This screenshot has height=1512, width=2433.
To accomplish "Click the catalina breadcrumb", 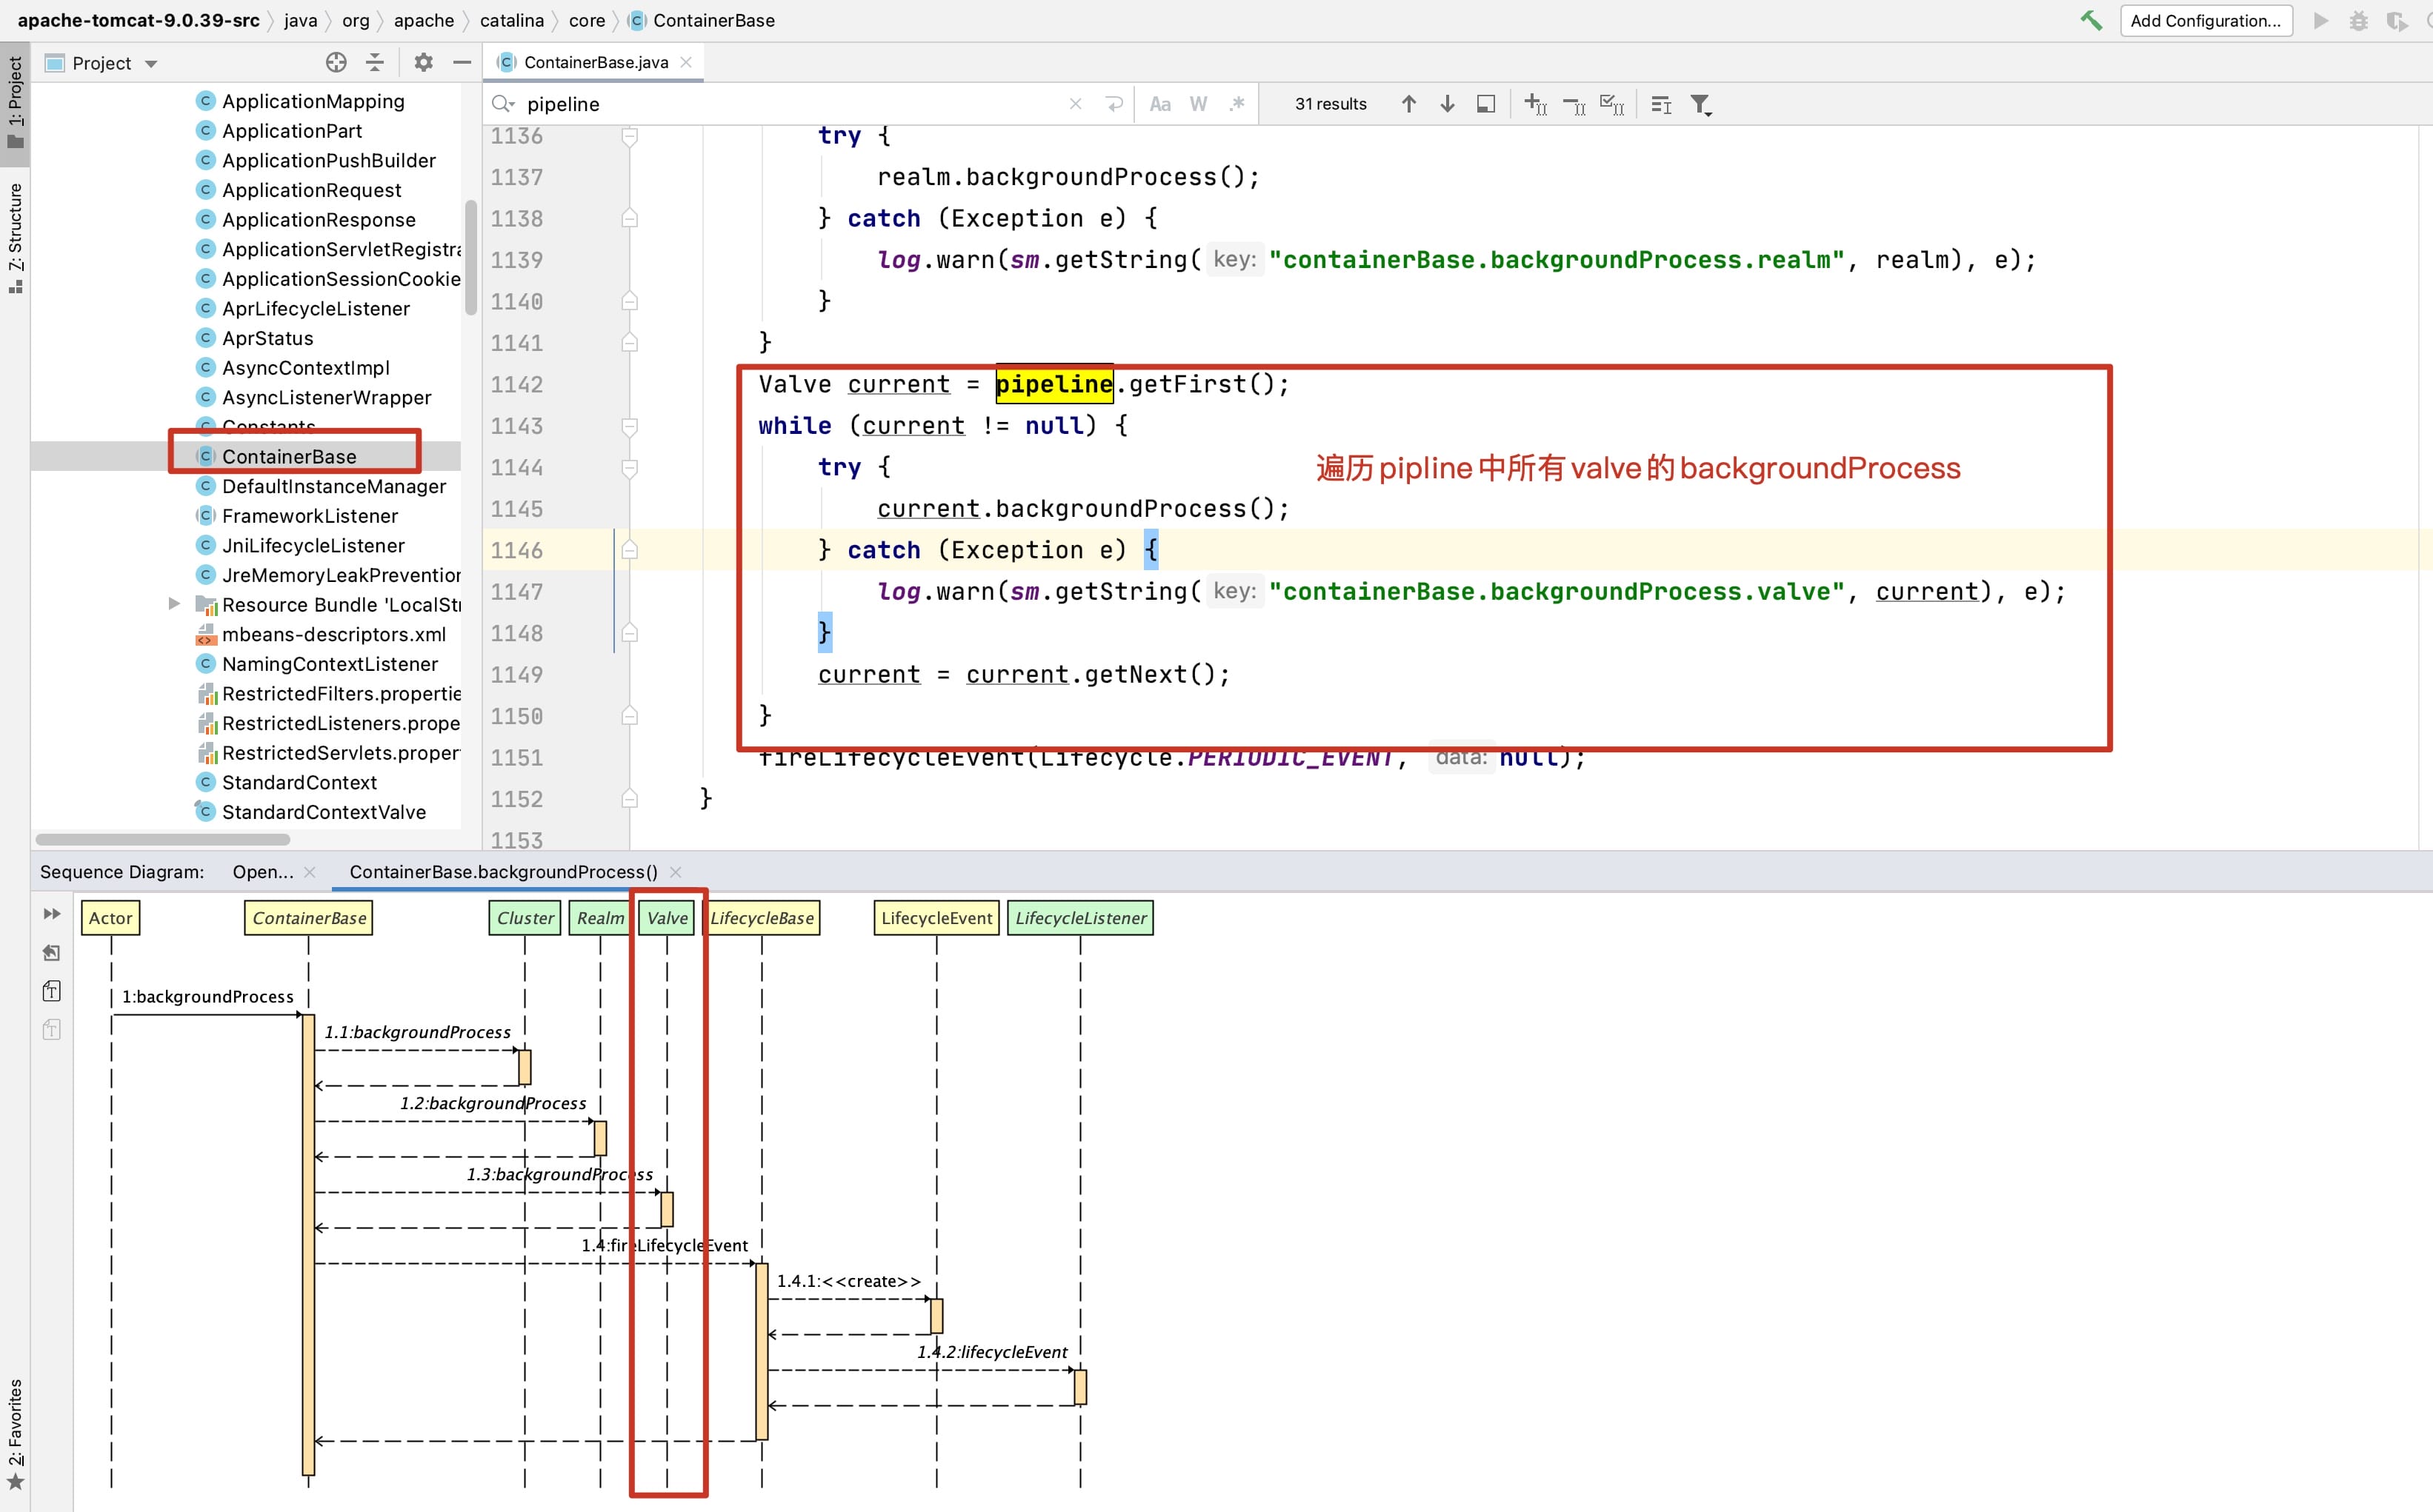I will pyautogui.click(x=511, y=20).
